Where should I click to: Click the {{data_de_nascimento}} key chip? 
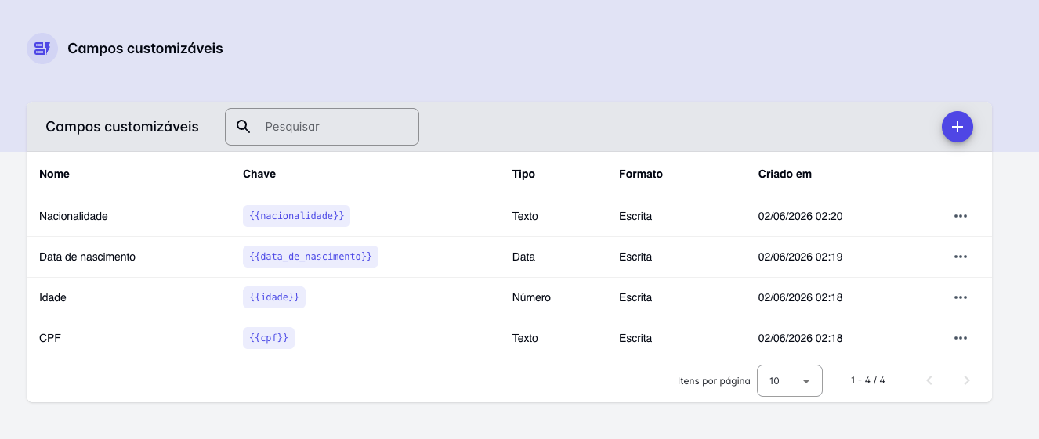click(x=310, y=257)
